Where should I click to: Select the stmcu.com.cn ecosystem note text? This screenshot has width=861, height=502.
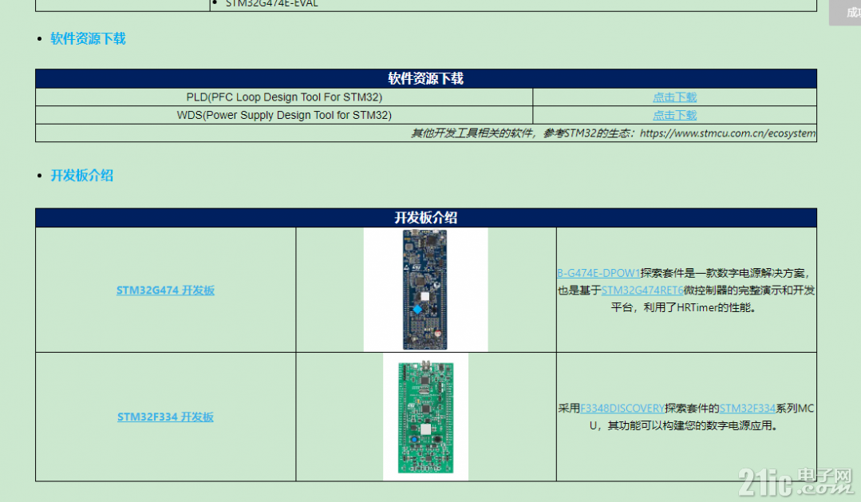(x=614, y=133)
